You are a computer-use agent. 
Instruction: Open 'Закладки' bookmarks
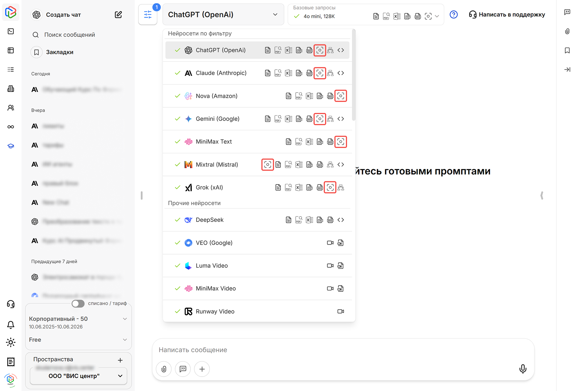52,52
